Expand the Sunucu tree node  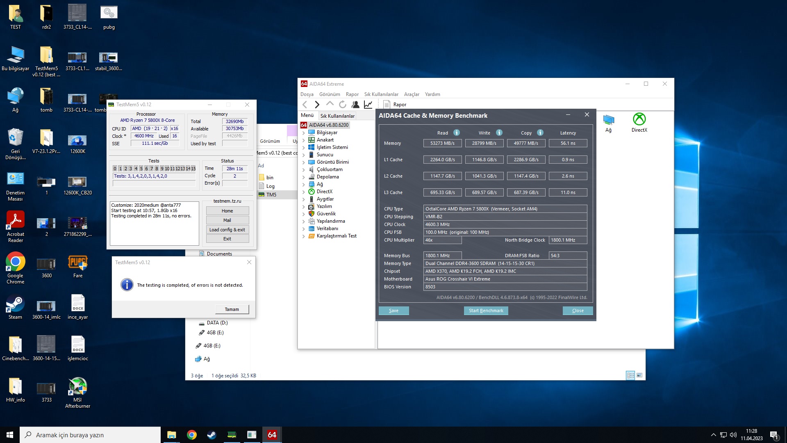pyautogui.click(x=303, y=155)
